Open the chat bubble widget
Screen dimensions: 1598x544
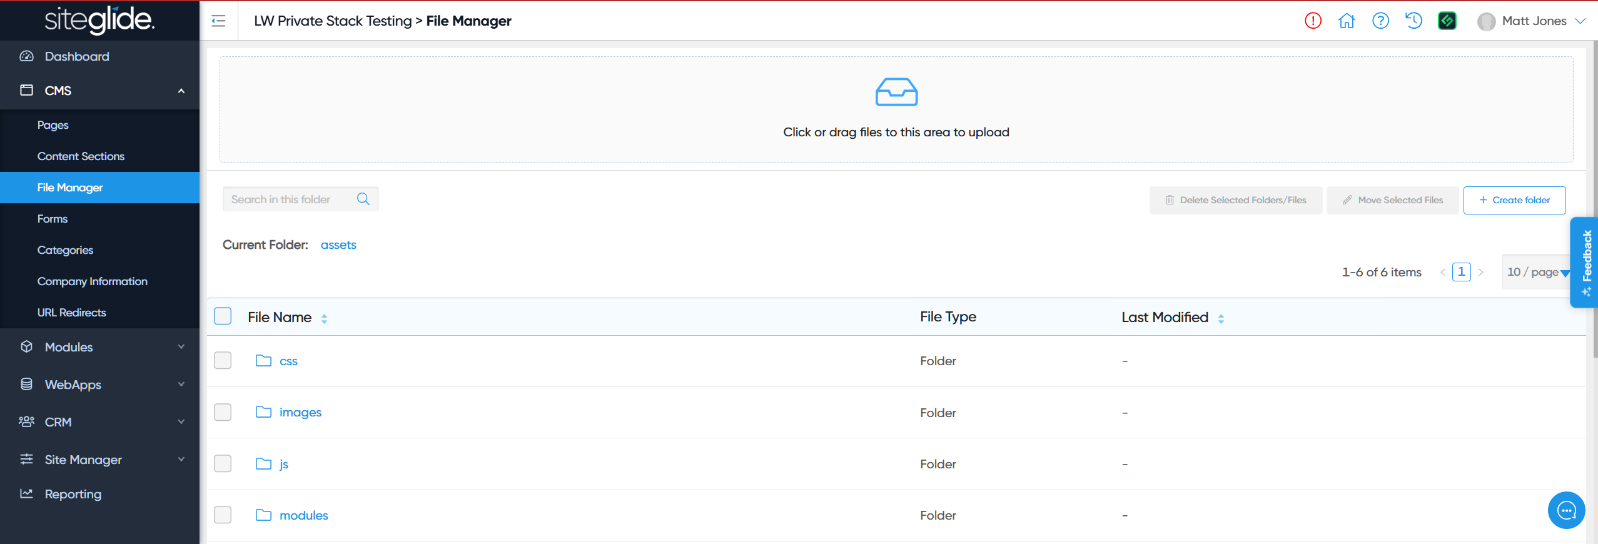[1566, 511]
